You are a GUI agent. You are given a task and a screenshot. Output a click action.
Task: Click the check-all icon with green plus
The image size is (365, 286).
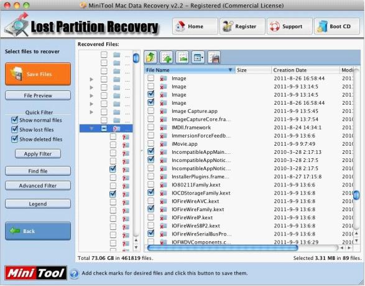click(166, 57)
